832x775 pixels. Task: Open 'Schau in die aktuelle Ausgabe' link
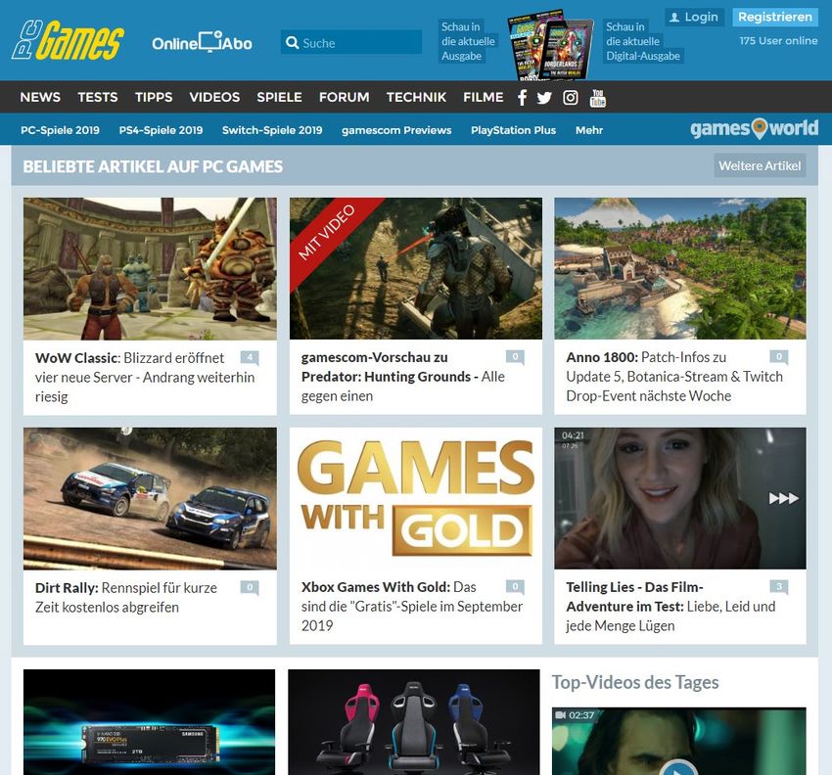pyautogui.click(x=468, y=41)
